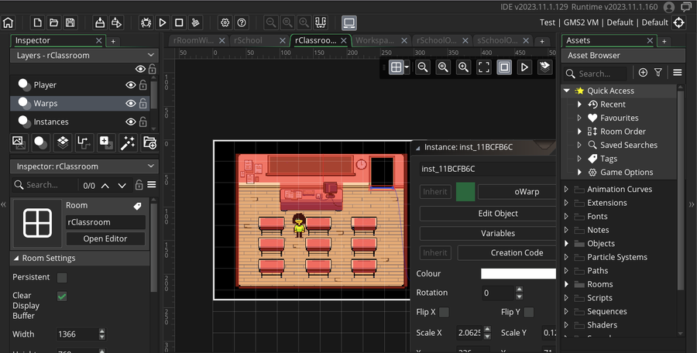This screenshot has width=697, height=353.
Task: Click the Edit Object button
Action: pos(497,214)
